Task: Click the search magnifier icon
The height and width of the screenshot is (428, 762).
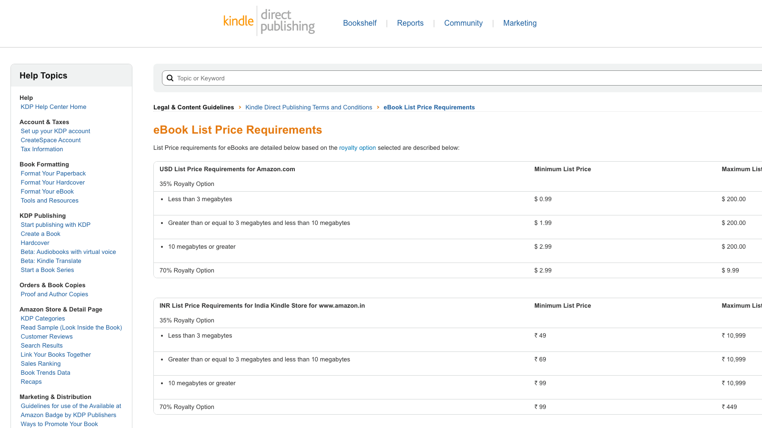Action: (170, 78)
